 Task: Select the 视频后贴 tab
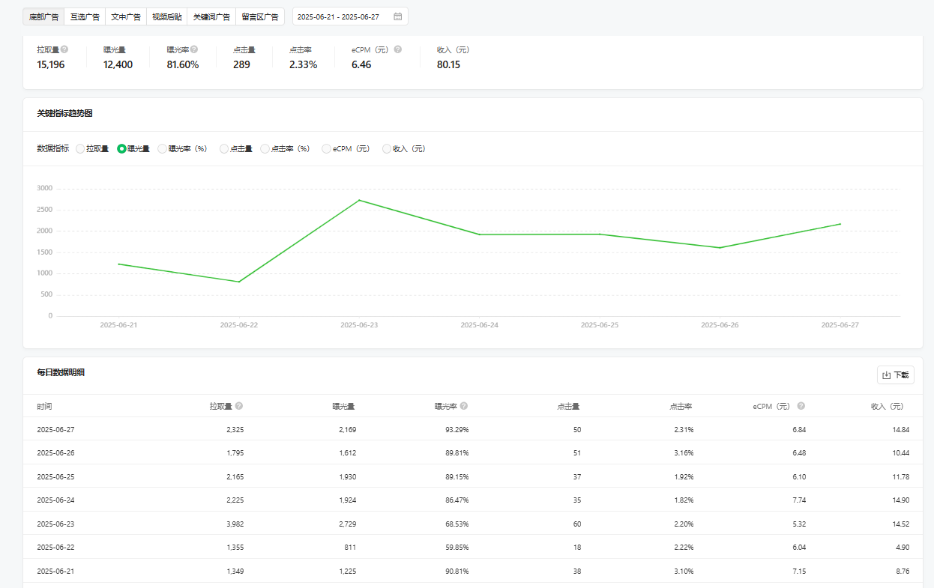166,16
